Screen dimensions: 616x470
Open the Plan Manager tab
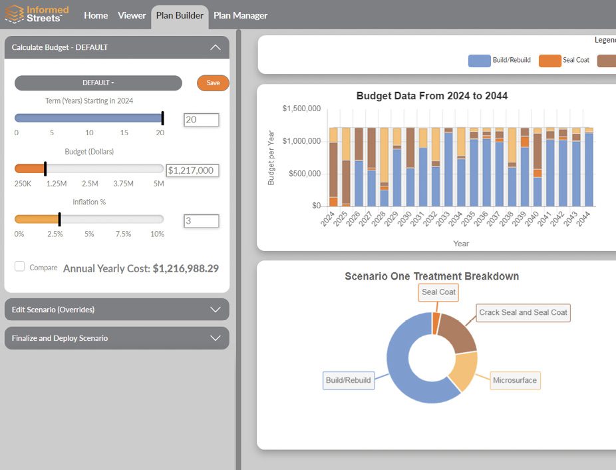(x=240, y=15)
